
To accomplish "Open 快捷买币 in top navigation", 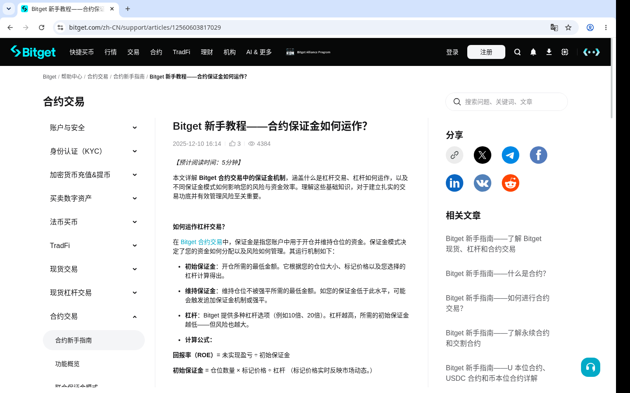I will [x=82, y=52].
